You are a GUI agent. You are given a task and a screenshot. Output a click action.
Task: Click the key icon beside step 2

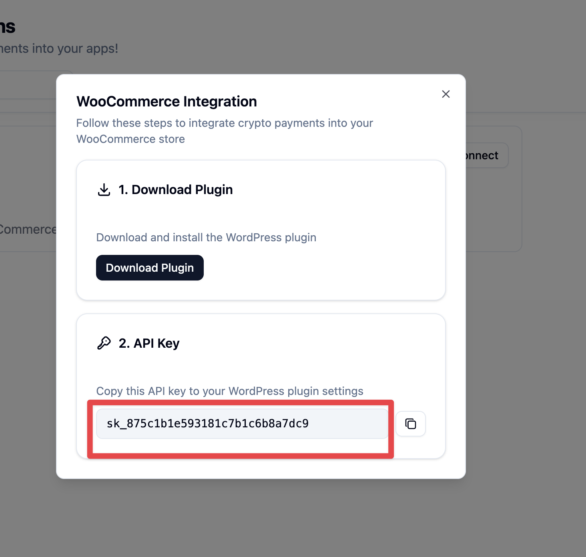click(104, 343)
